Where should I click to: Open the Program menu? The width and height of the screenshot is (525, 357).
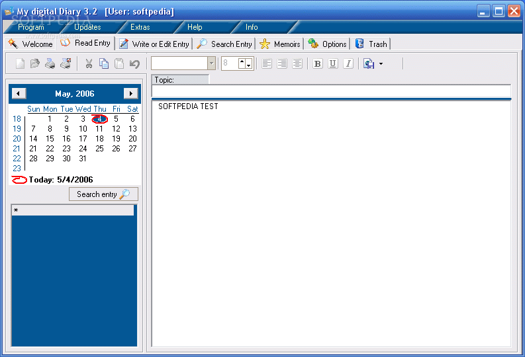click(31, 27)
